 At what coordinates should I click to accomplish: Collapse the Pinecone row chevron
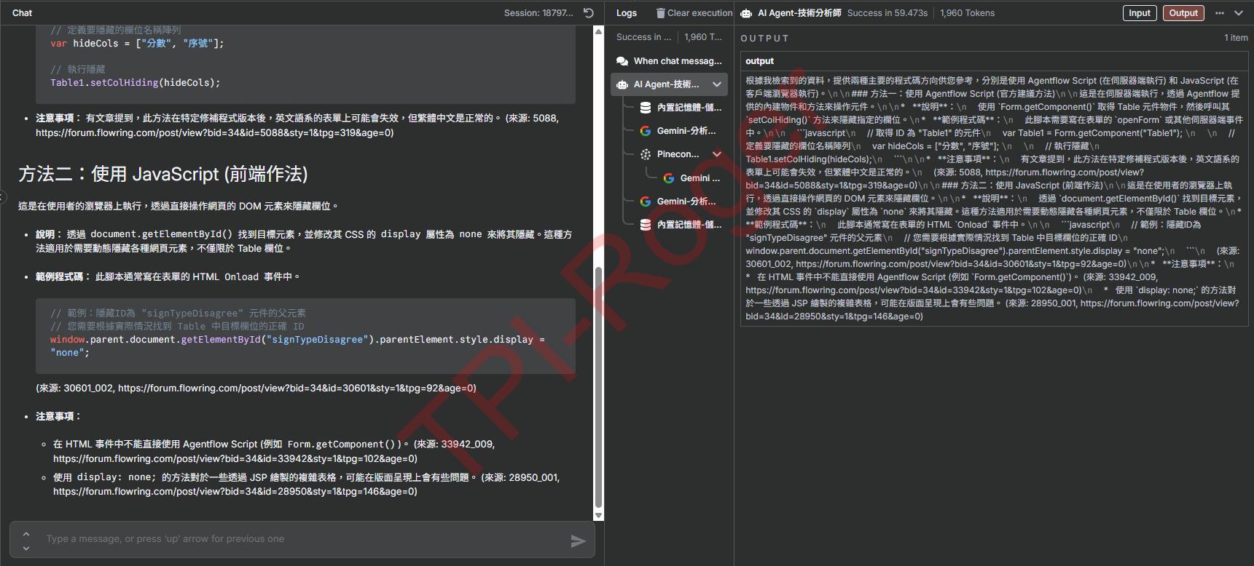[717, 154]
